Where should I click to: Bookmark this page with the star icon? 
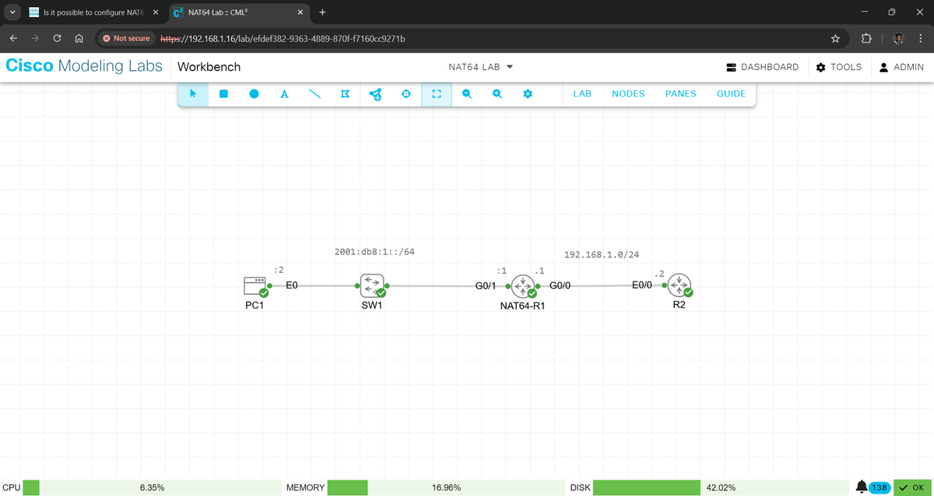(x=835, y=38)
